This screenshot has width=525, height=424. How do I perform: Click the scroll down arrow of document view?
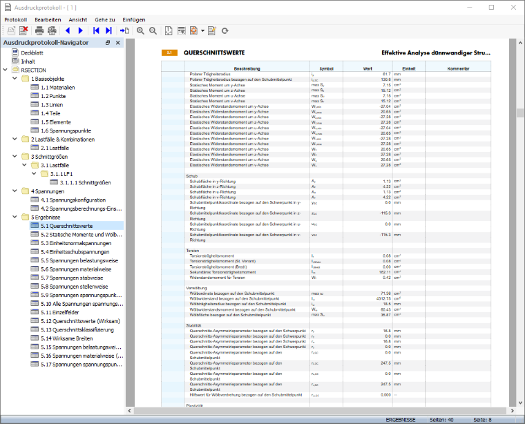pos(520,403)
